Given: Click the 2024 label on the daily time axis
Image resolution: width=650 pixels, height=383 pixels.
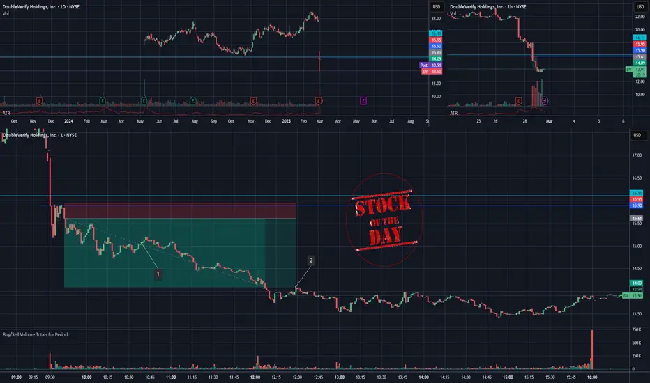Looking at the screenshot, I should pyautogui.click(x=68, y=121).
